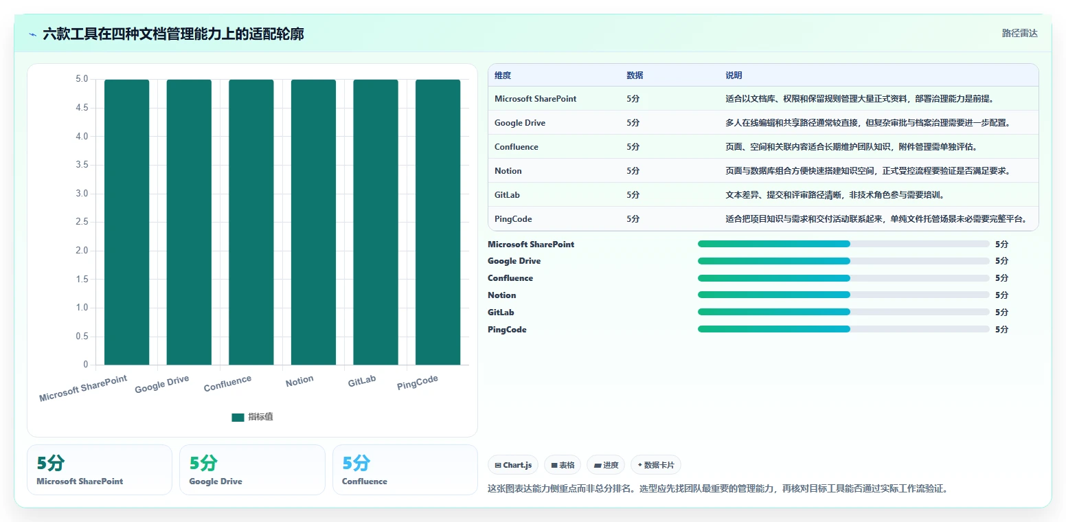Viewport: 1066px width, 522px height.
Task: Select the Google Drive table cell
Action: (x=520, y=123)
